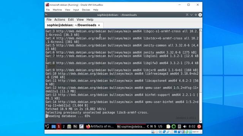Click the VirtualBox hard disk status icon
The image size is (243, 136).
(153, 132)
